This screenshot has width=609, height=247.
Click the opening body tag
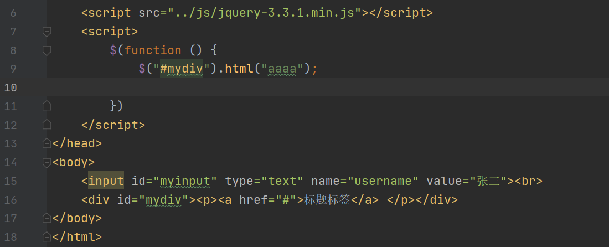click(x=74, y=162)
